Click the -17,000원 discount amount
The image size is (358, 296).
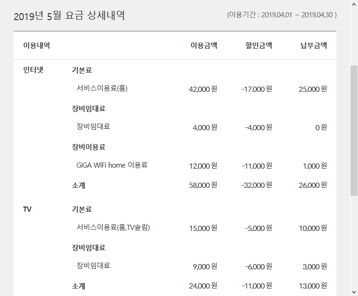[257, 89]
